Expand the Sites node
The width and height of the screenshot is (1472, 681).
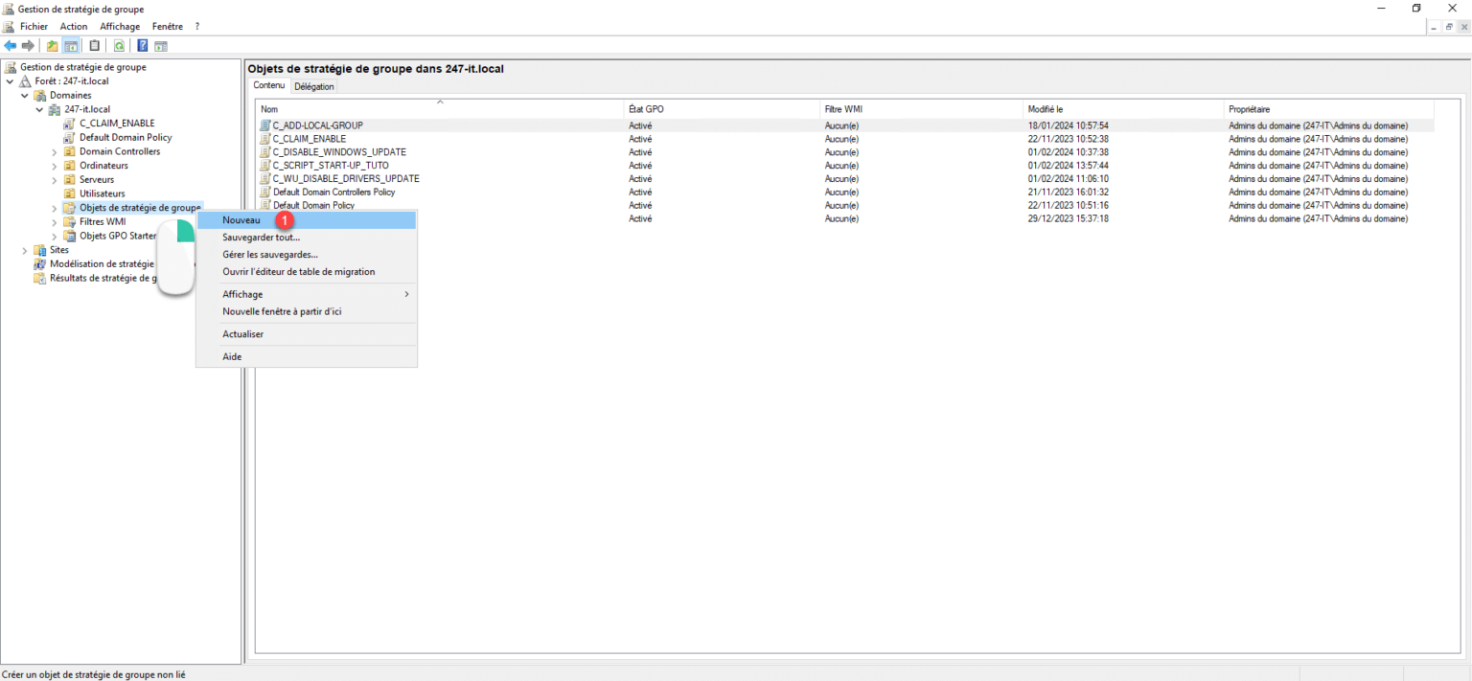(x=23, y=249)
